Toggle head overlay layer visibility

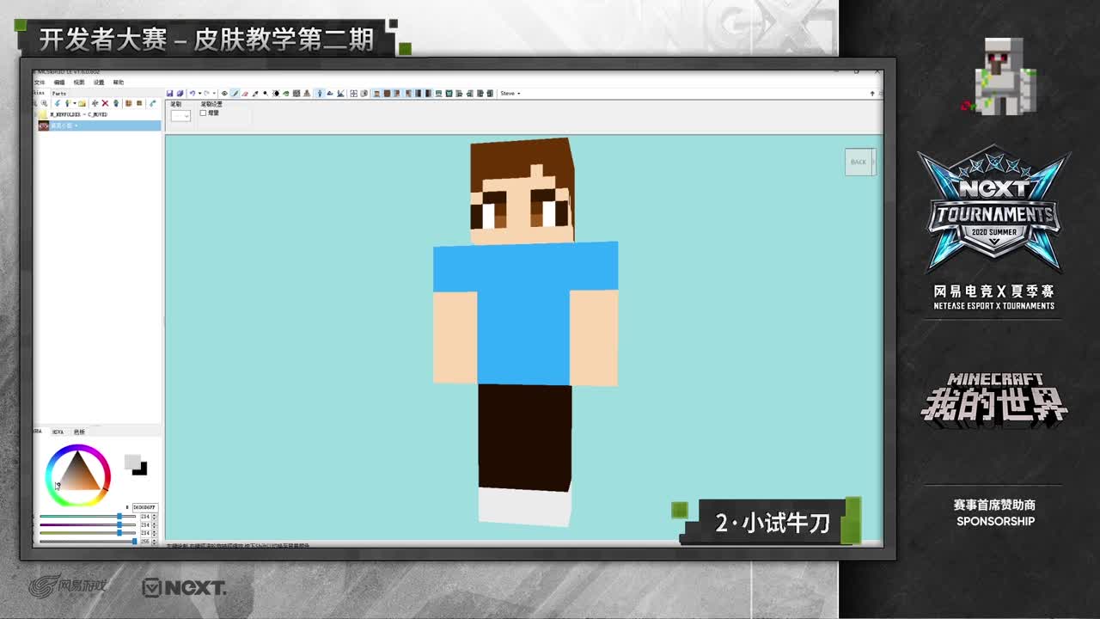tap(438, 93)
